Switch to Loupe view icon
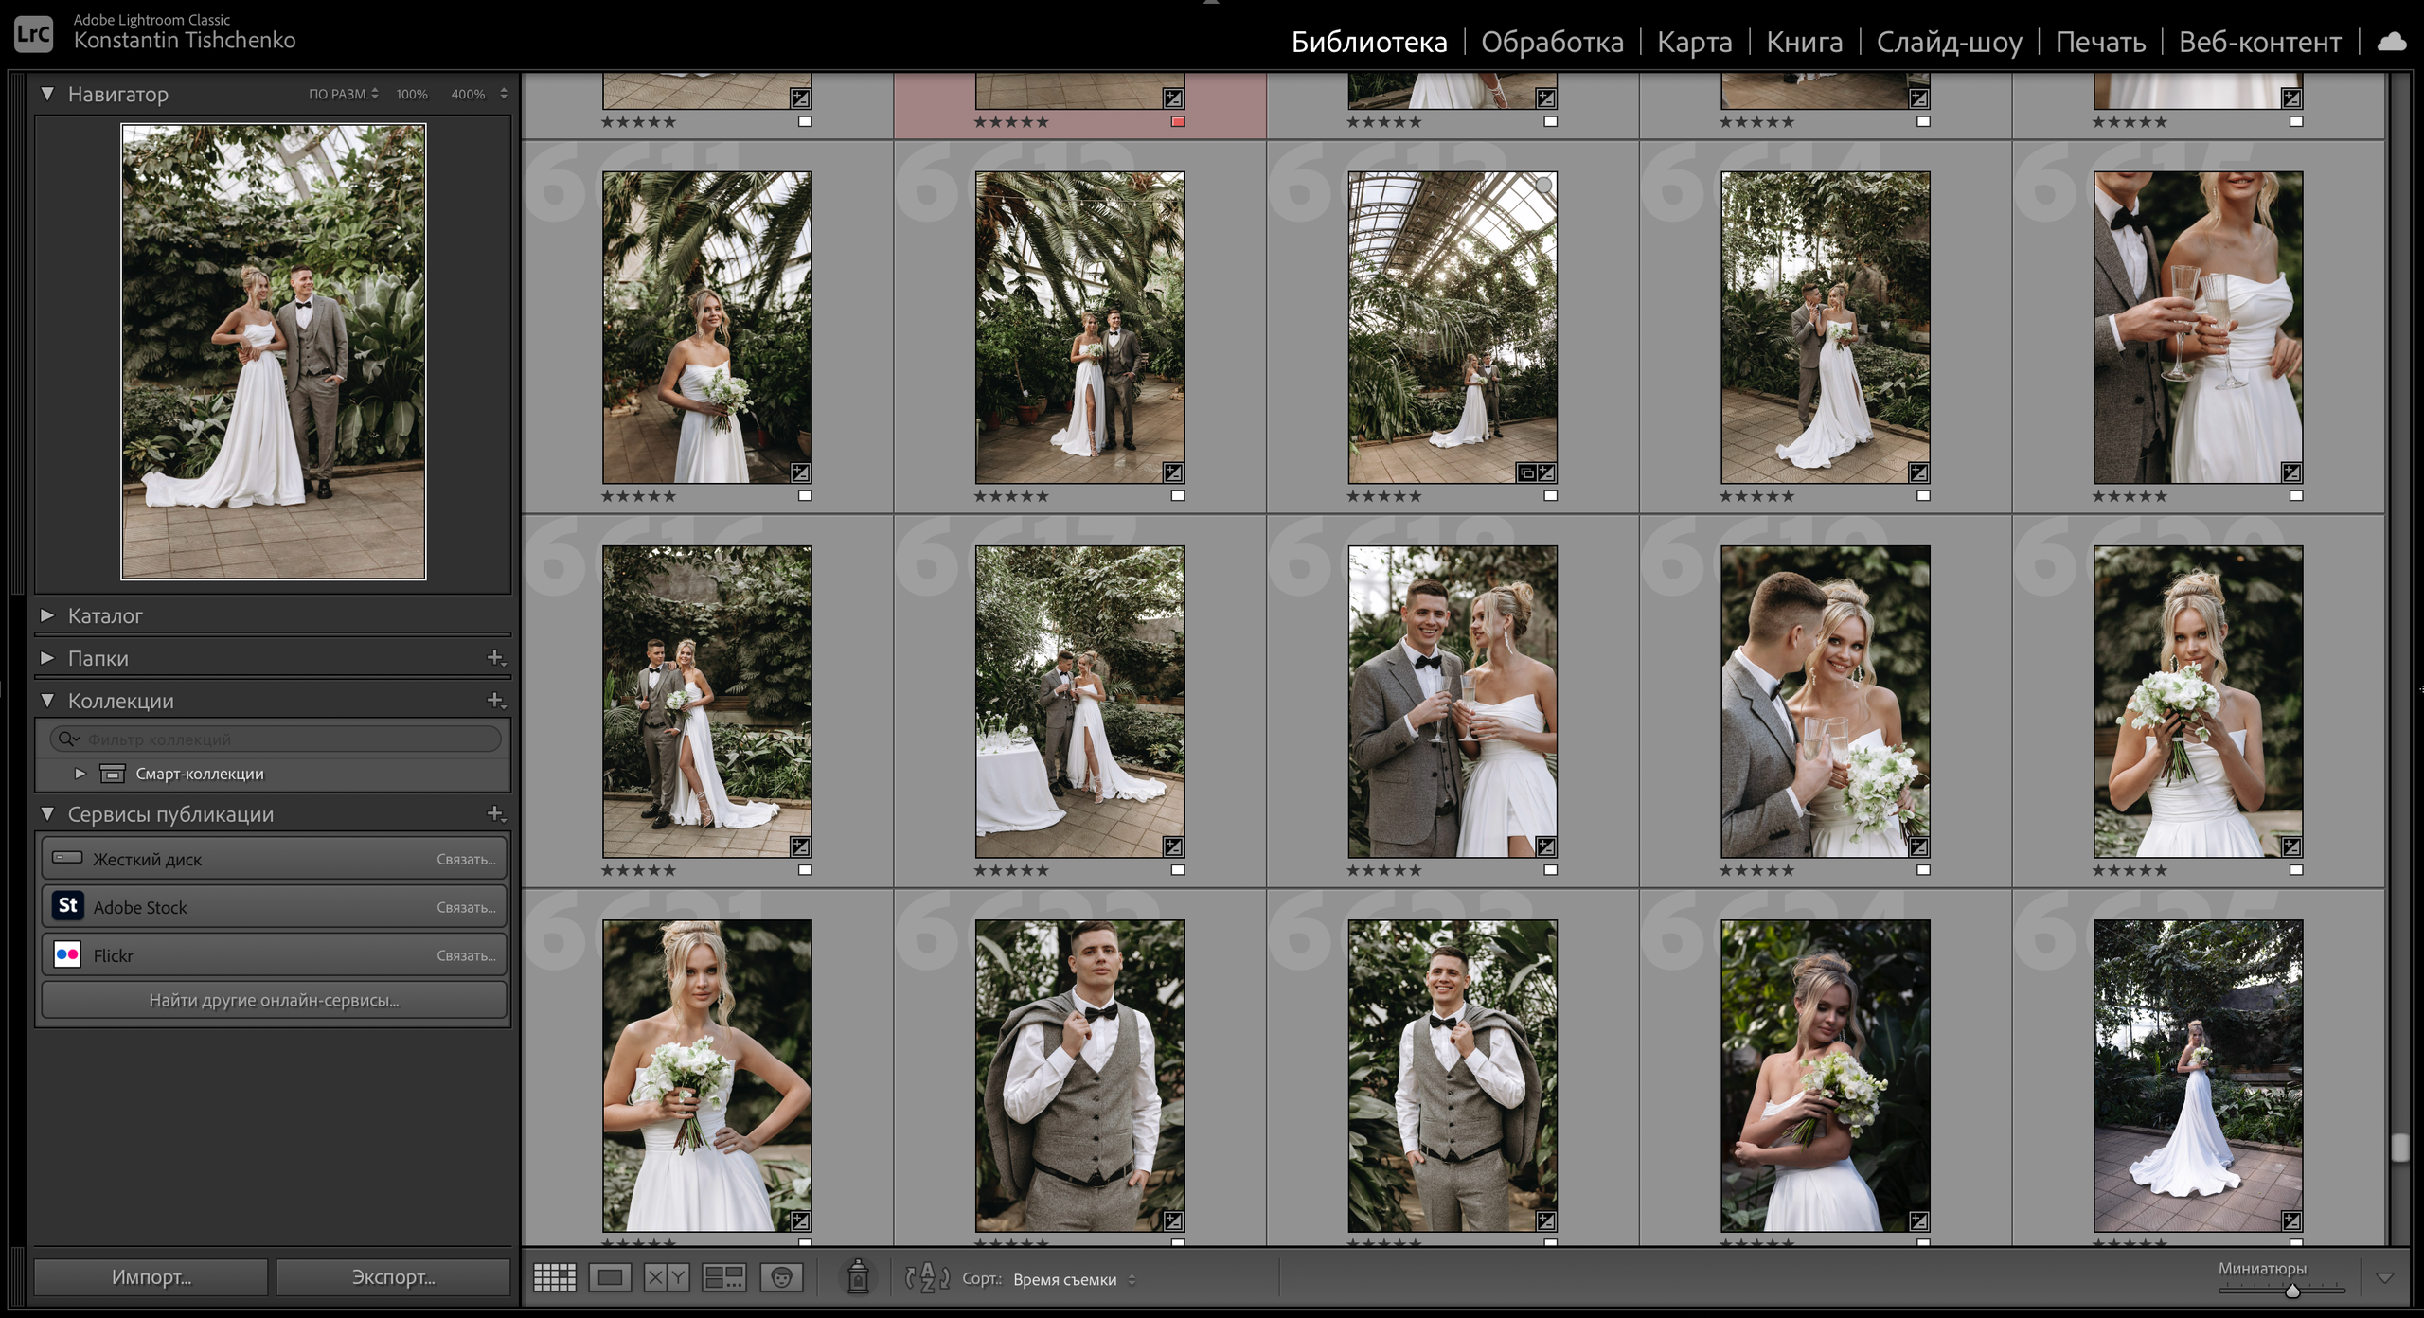 [x=610, y=1277]
